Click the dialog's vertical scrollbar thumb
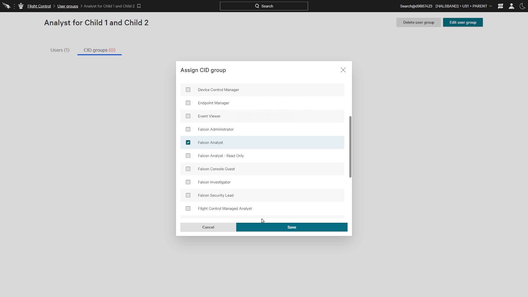The height and width of the screenshot is (297, 528). pos(350,147)
